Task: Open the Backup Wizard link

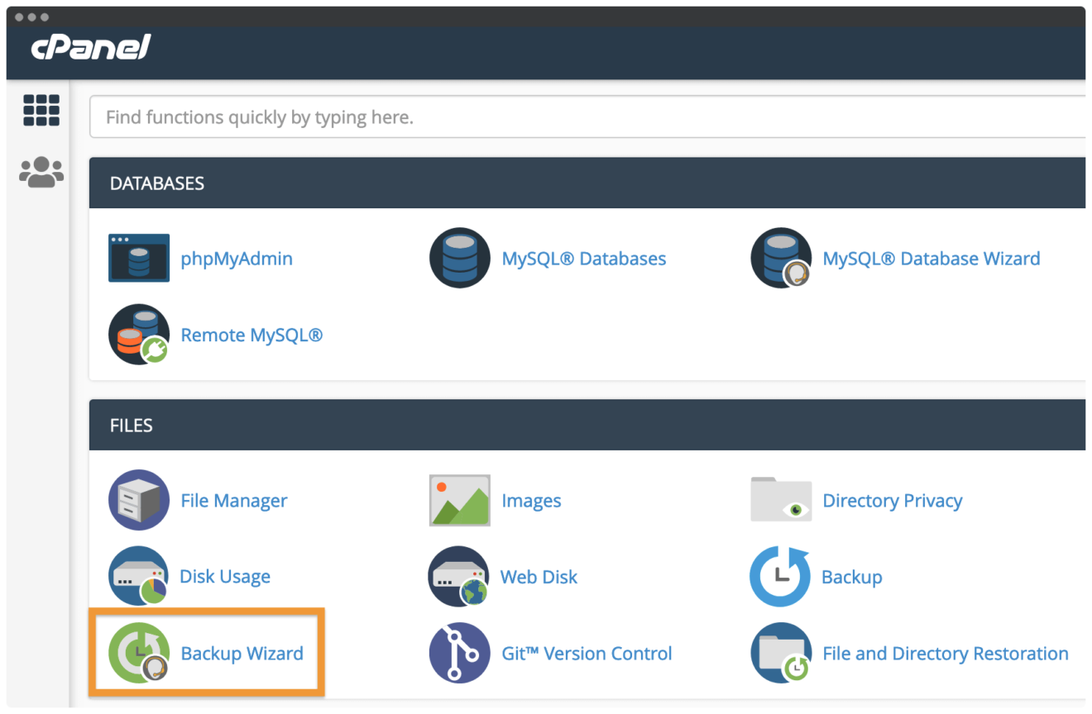Action: click(242, 654)
